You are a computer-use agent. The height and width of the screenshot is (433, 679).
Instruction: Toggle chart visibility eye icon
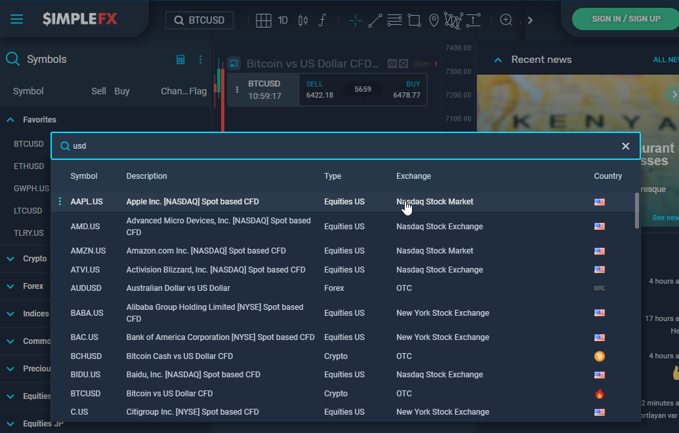pyautogui.click(x=392, y=64)
